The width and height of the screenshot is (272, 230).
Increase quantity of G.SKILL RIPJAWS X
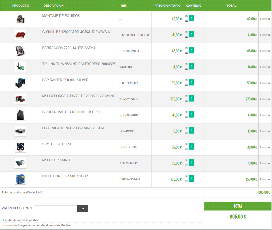coord(186,32)
